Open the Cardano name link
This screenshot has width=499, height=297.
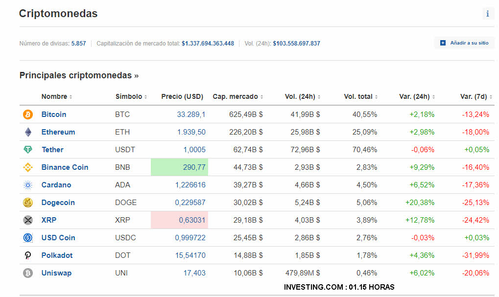(x=56, y=185)
